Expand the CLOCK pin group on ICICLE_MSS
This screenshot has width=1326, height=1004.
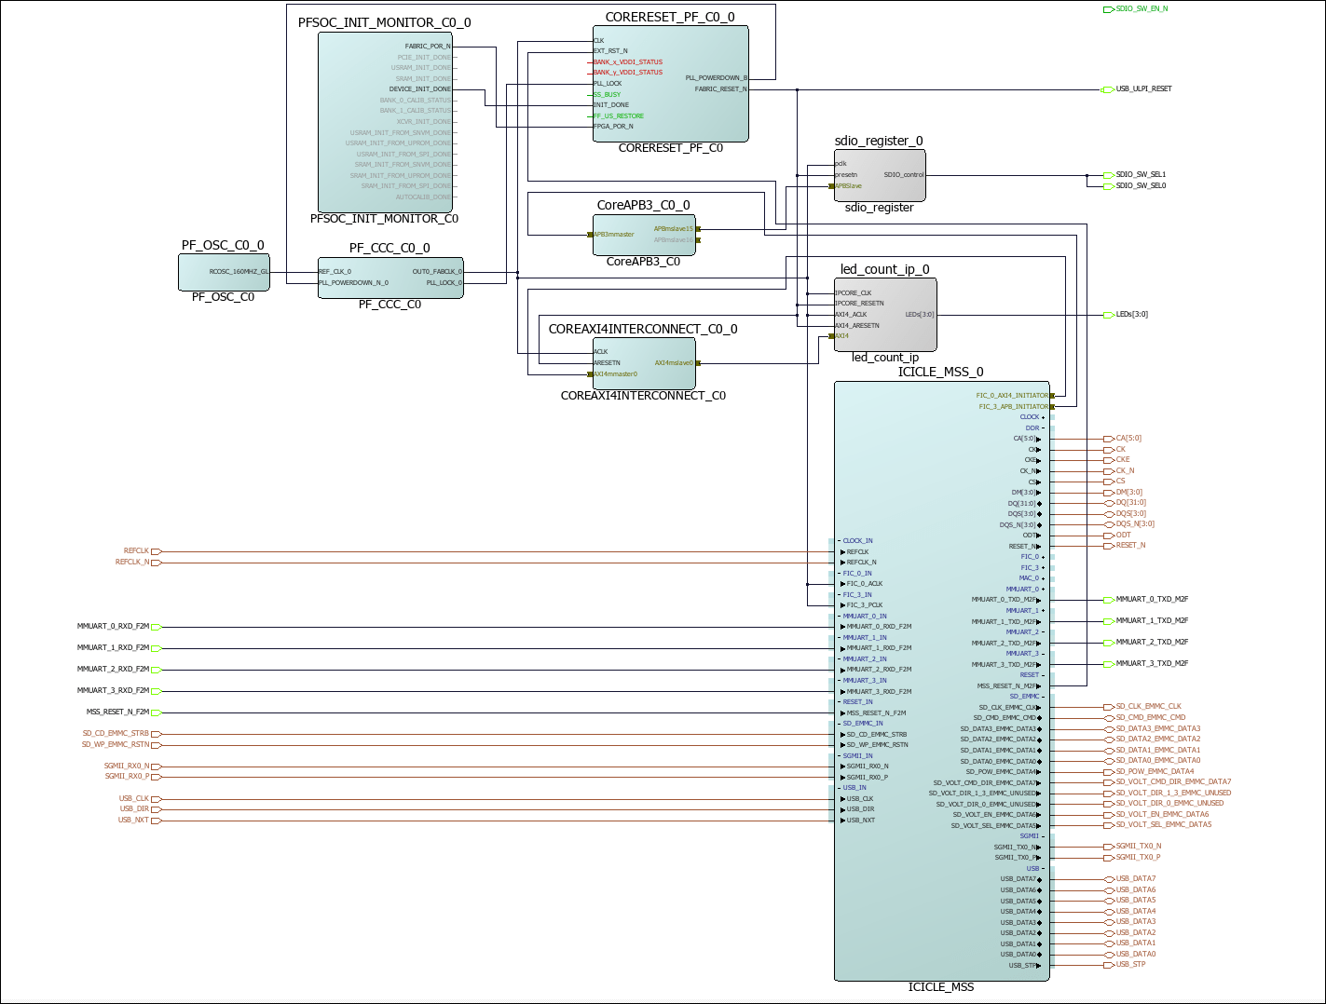point(1043,417)
